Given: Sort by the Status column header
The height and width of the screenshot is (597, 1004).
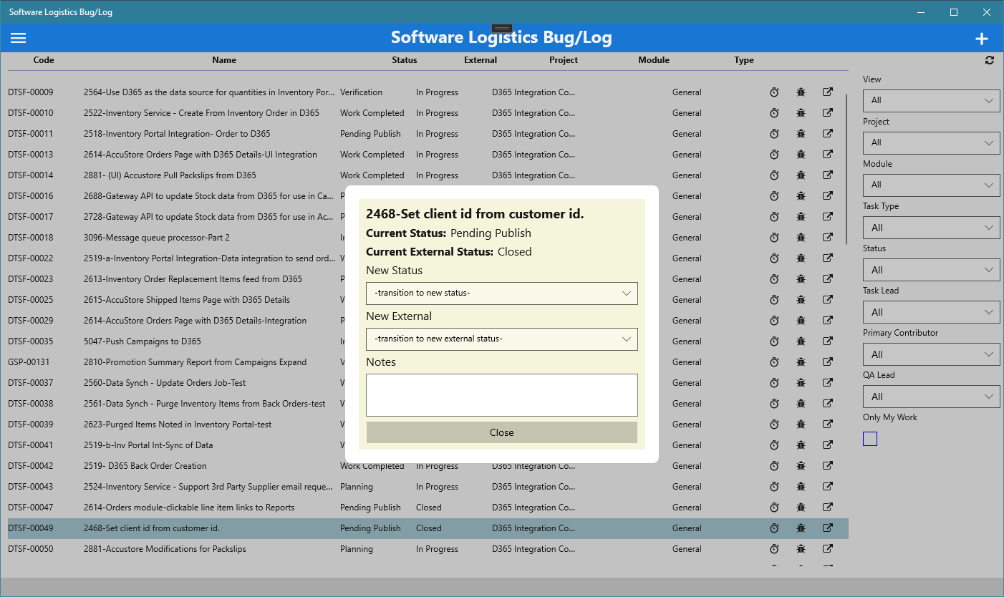Looking at the screenshot, I should (x=405, y=60).
